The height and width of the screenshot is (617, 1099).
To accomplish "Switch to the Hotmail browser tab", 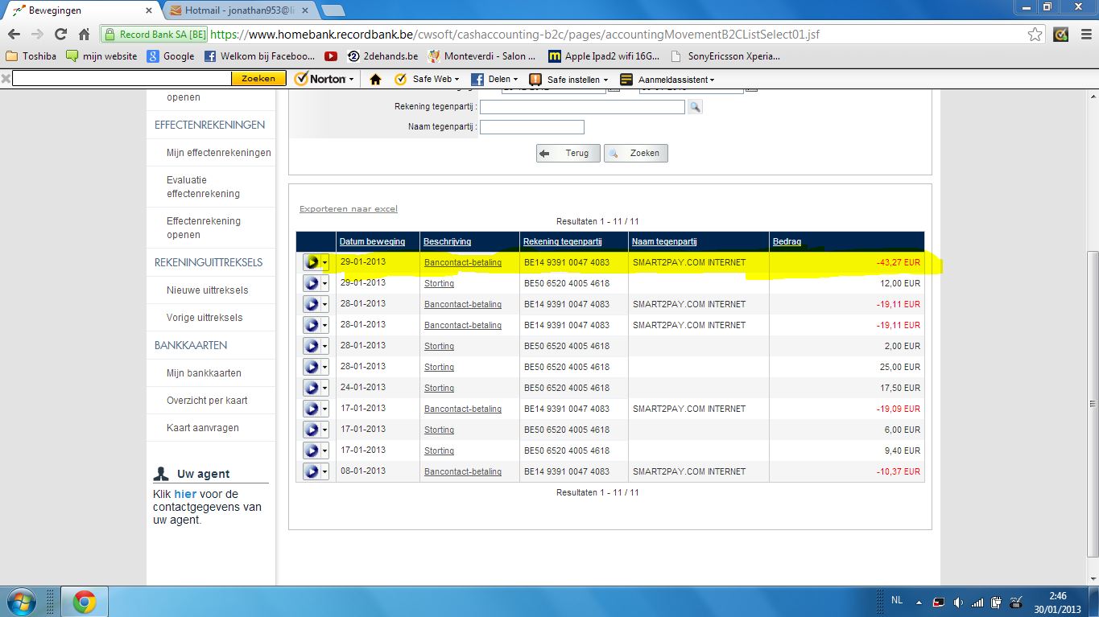I will pos(239,10).
